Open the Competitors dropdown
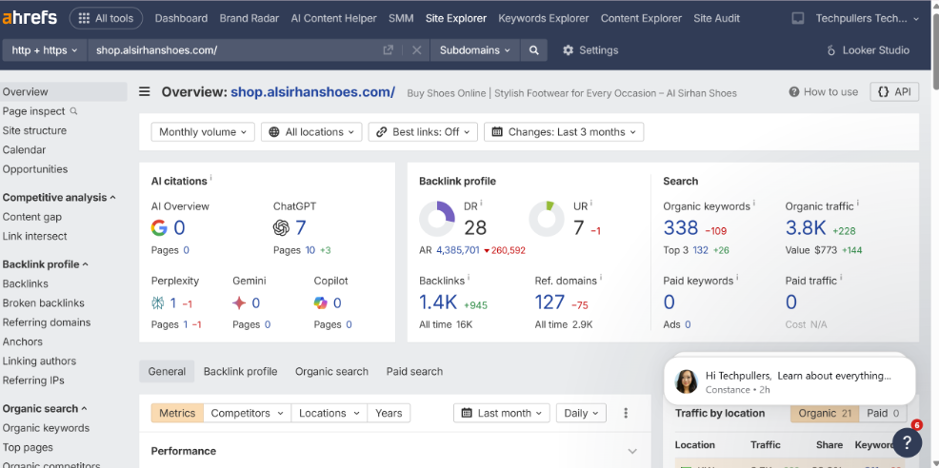Image resolution: width=939 pixels, height=468 pixels. (248, 413)
